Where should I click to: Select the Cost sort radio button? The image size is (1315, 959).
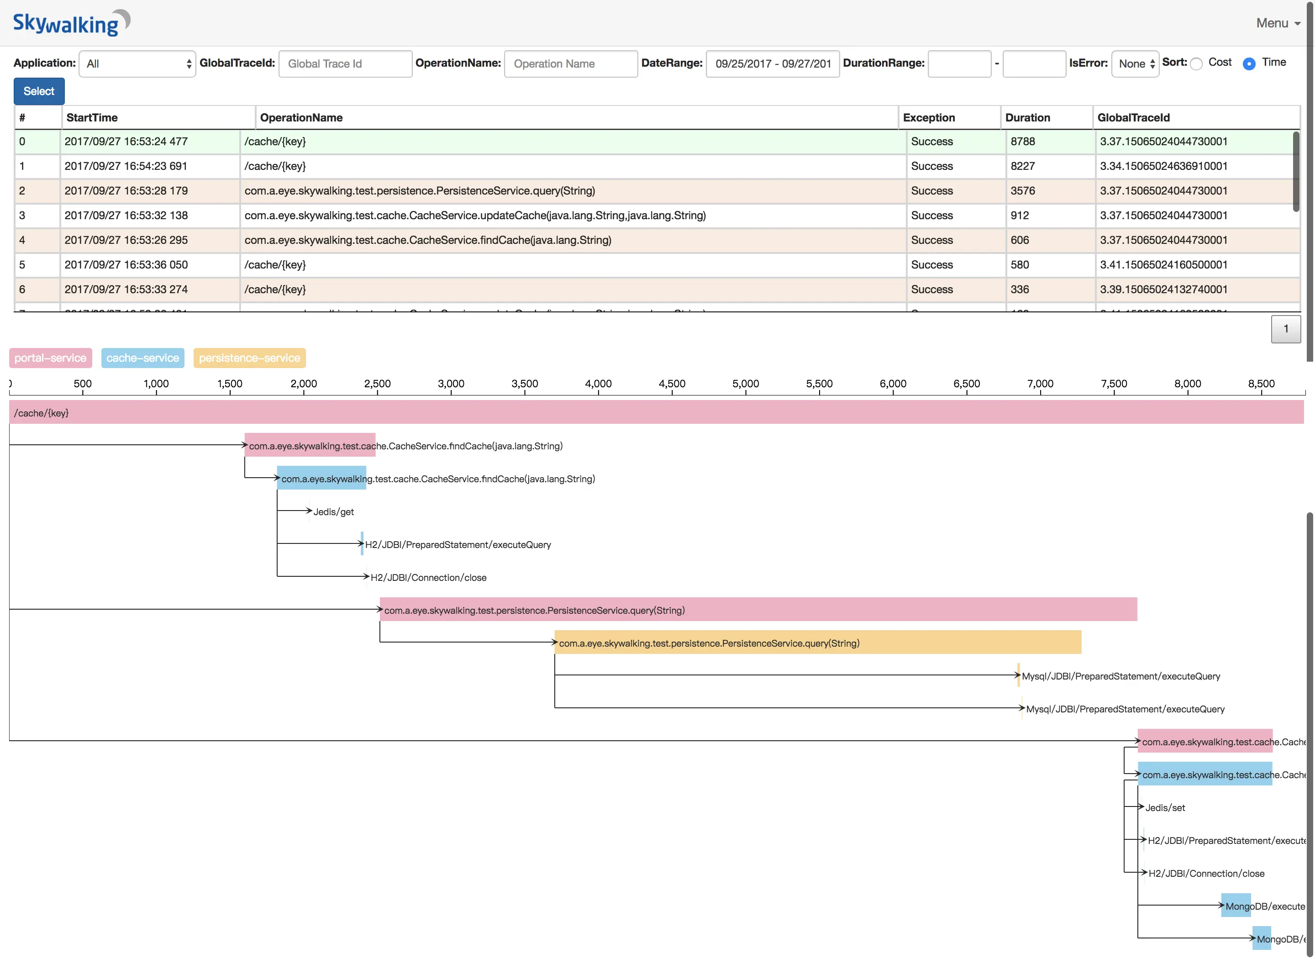pyautogui.click(x=1196, y=64)
